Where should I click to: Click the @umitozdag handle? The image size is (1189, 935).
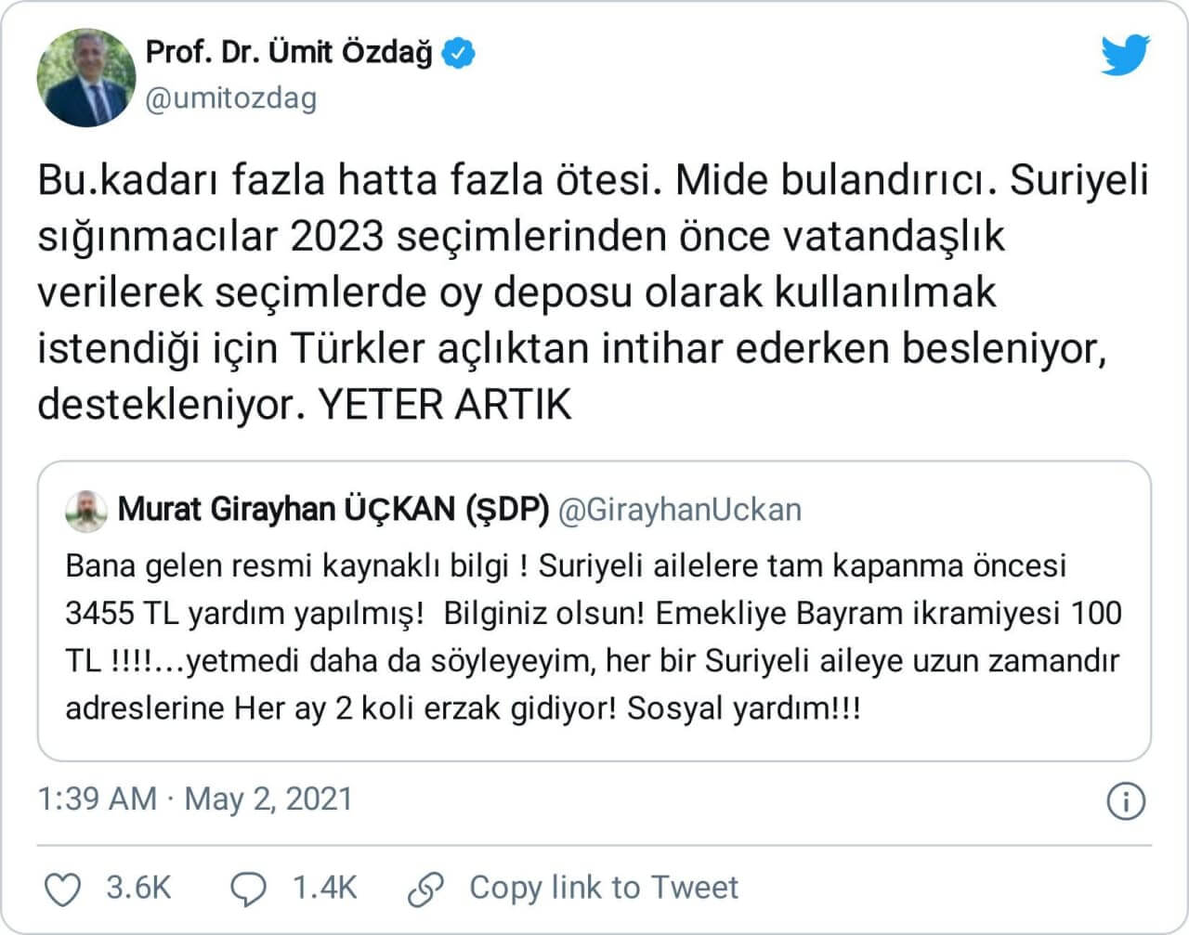coord(231,98)
